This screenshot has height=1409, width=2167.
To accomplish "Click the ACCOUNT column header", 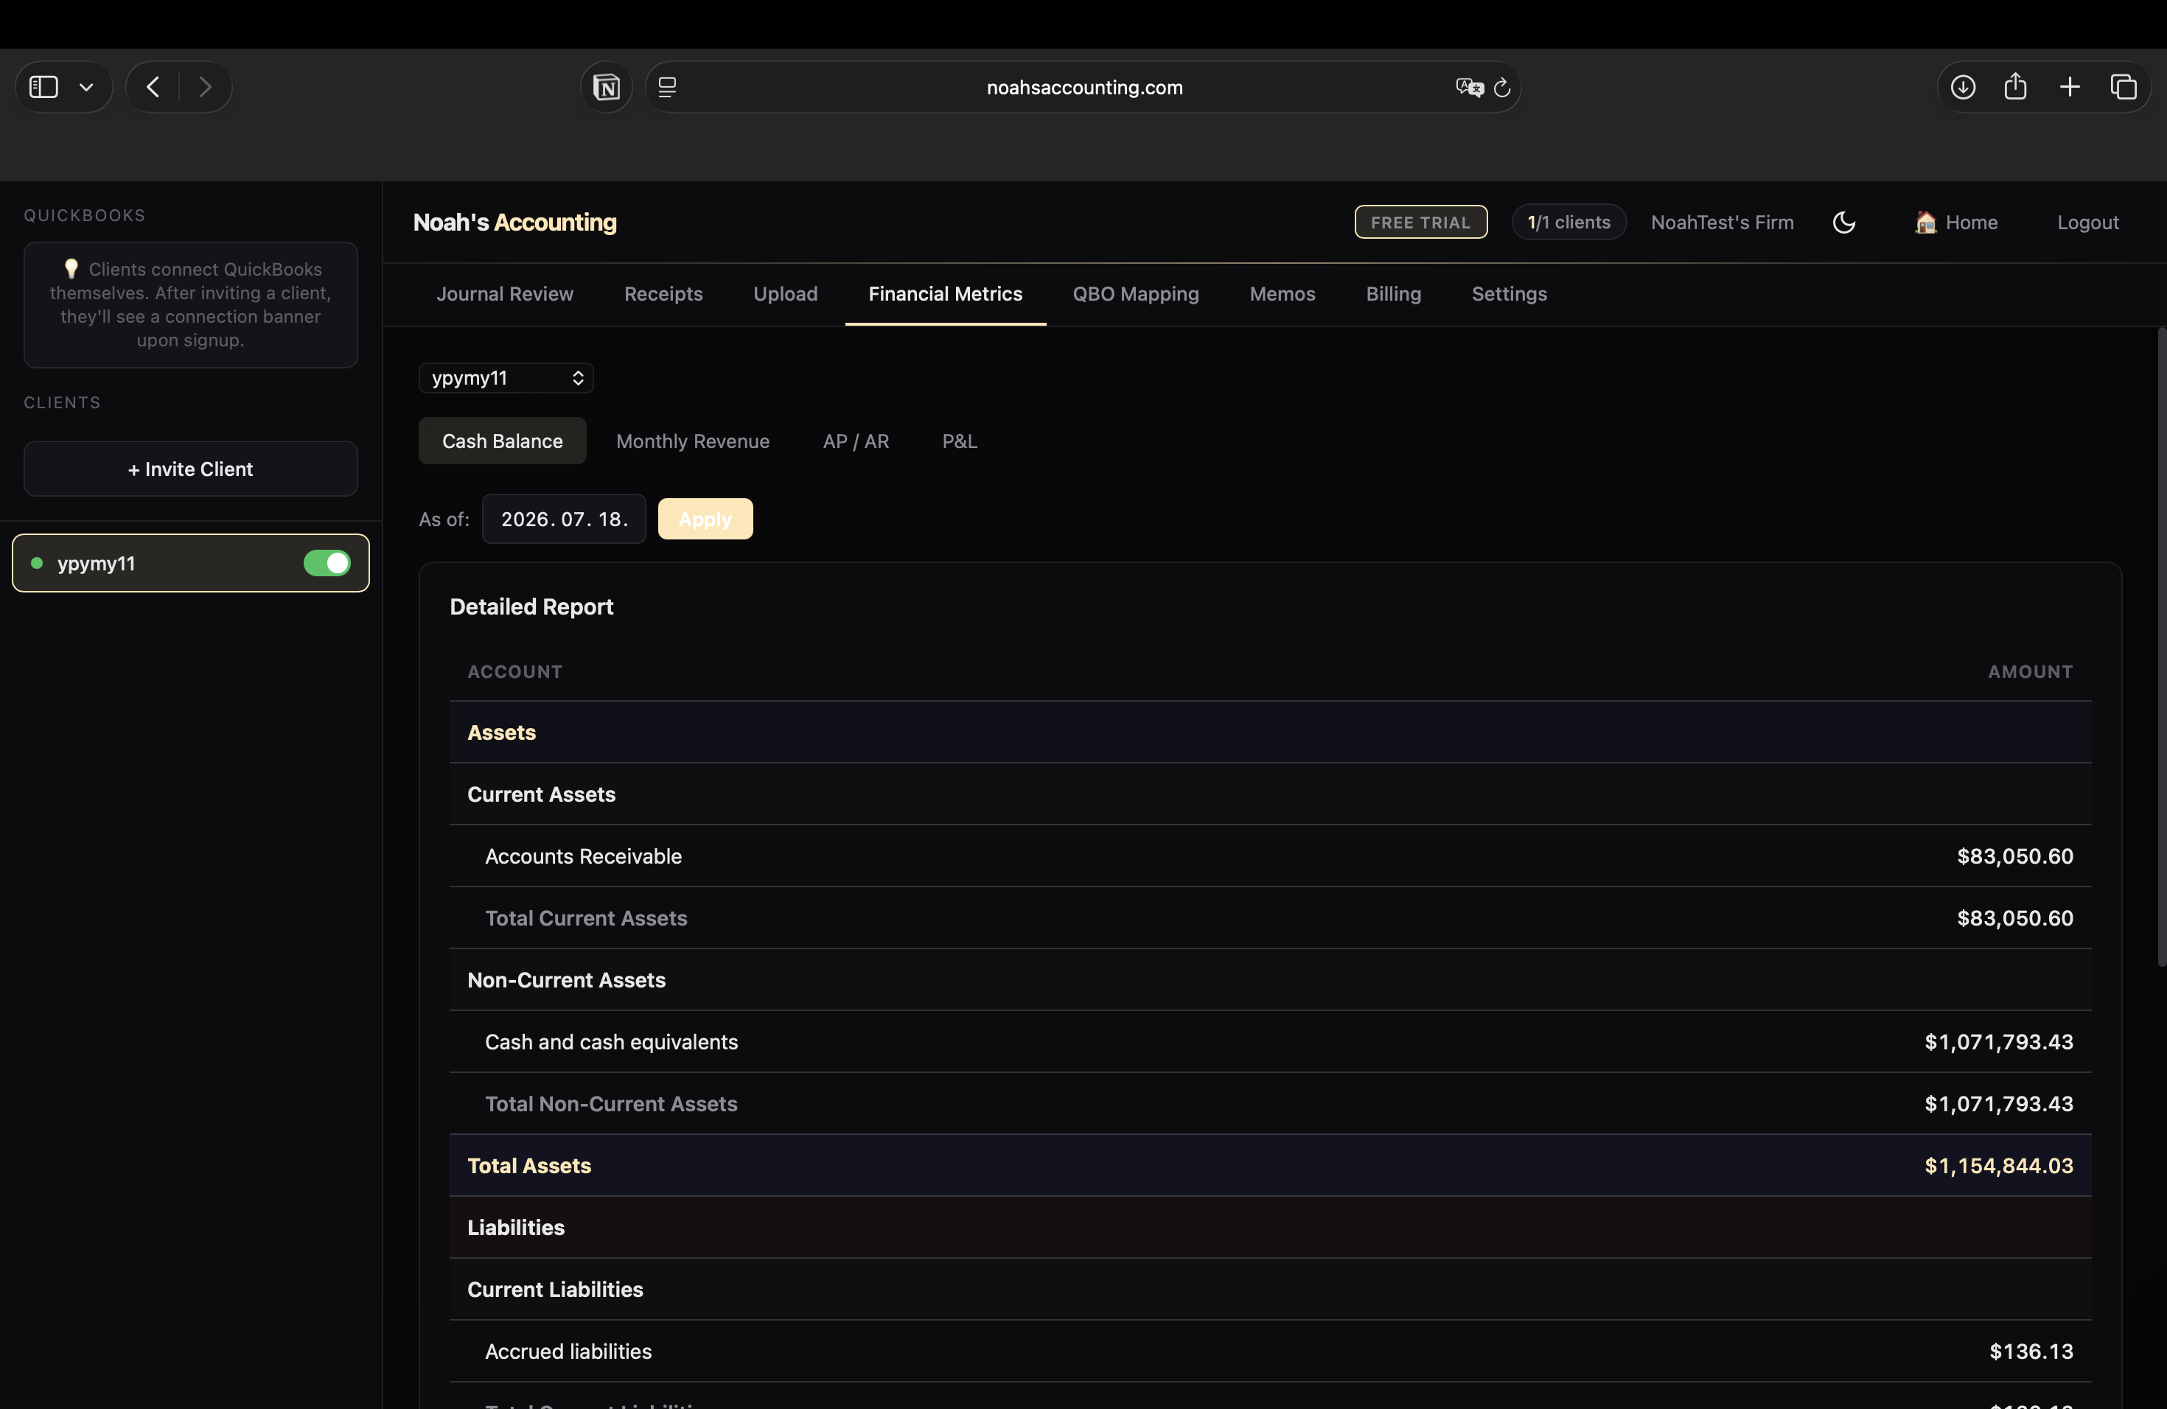I will (514, 672).
